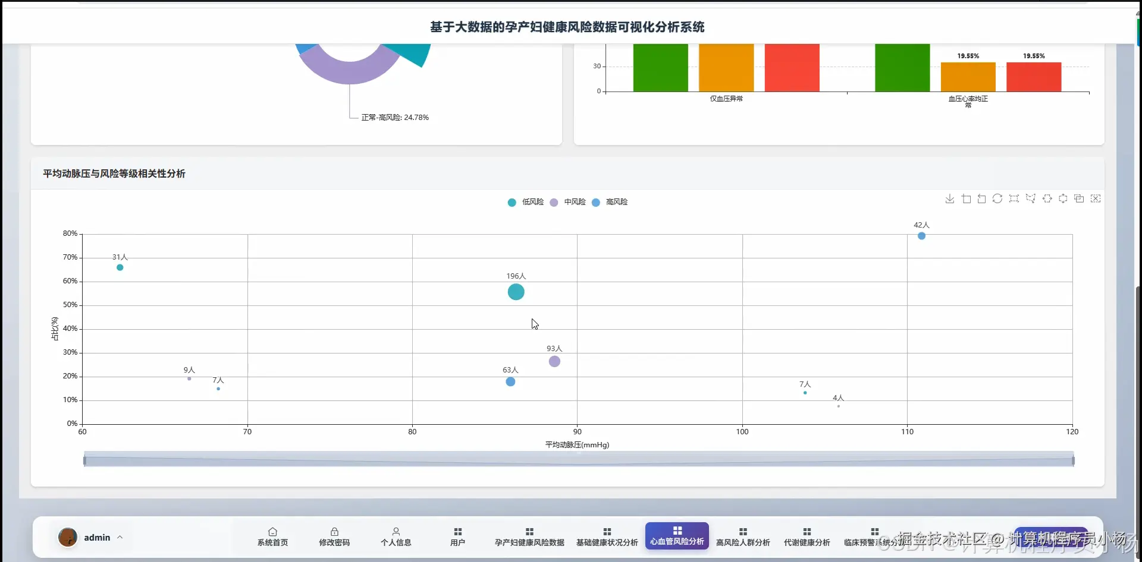Go to 系统首页 in the bottom navigation
Screen dimensions: 1142x562
click(272, 536)
